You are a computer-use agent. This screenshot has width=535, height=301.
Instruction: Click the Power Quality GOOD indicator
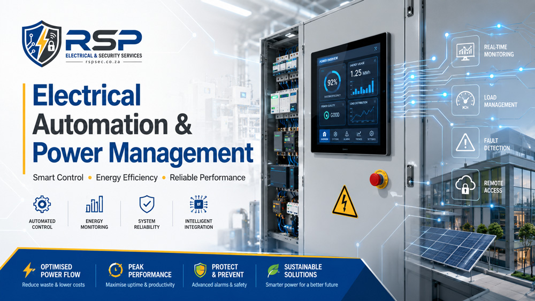tap(332, 115)
